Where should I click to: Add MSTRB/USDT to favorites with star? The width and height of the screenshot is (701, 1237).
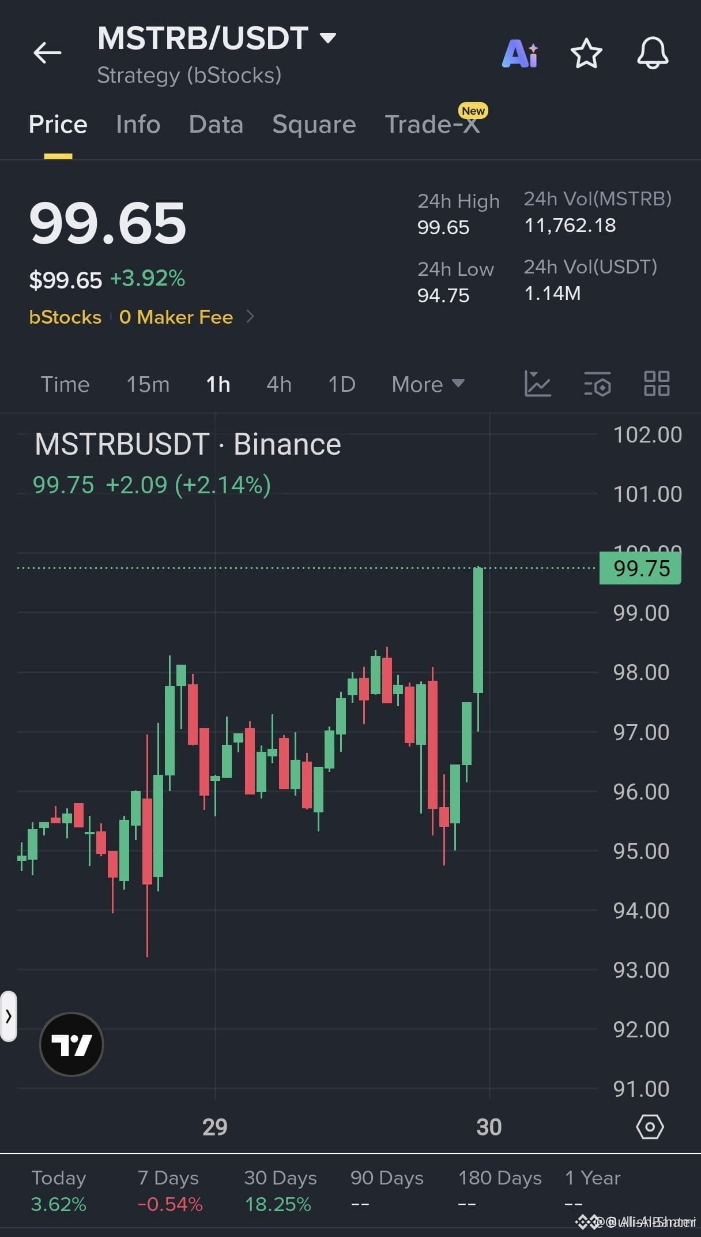coord(586,54)
